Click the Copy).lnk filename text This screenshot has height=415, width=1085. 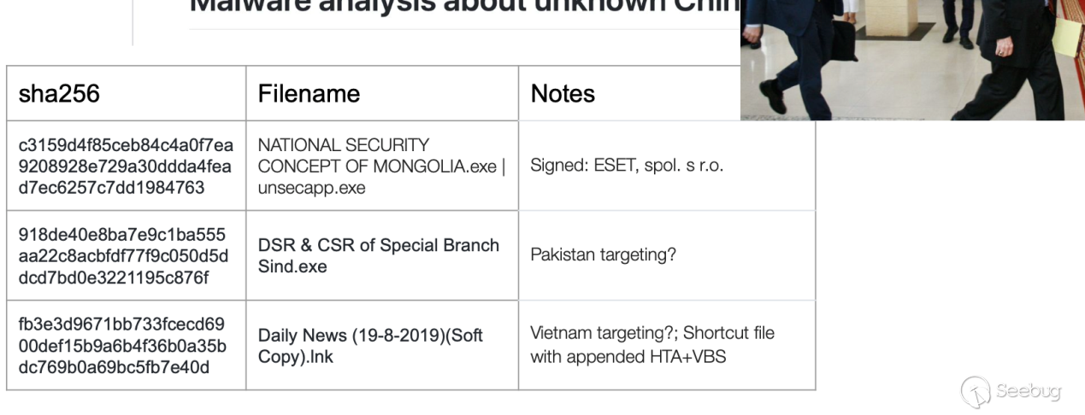coord(296,357)
